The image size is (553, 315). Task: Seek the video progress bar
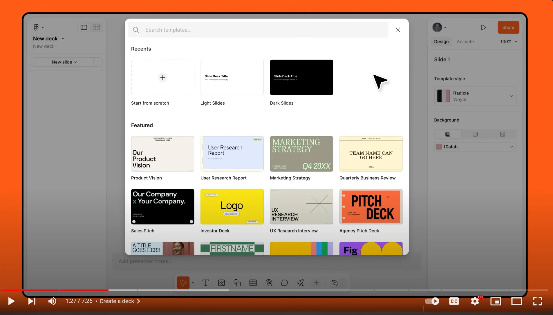(x=274, y=290)
